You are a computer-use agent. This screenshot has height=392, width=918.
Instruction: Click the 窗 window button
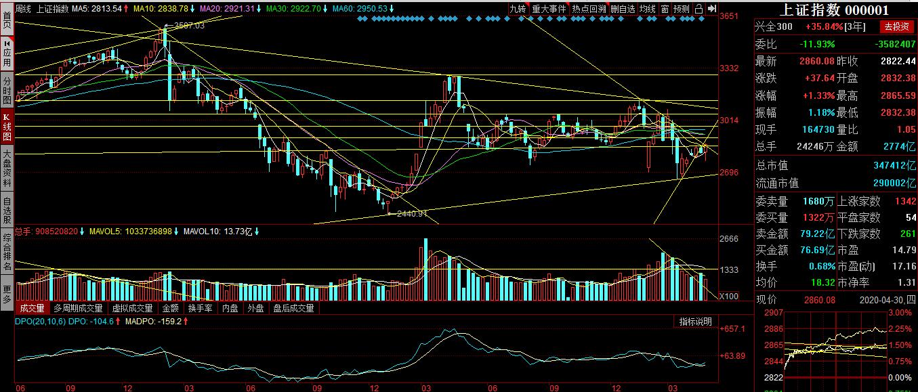click(665, 9)
